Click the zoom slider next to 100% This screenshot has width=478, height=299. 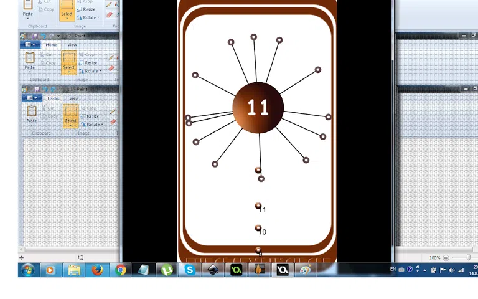468,257
